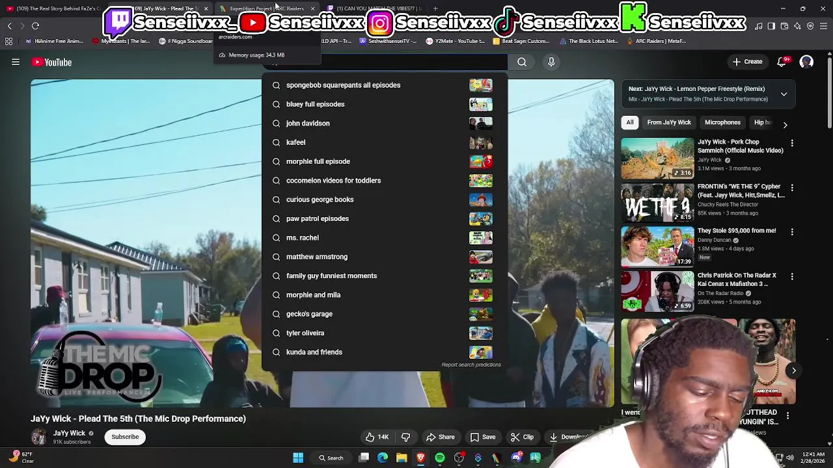
Task: Select kunda and friends suggestion
Action: (x=384, y=352)
